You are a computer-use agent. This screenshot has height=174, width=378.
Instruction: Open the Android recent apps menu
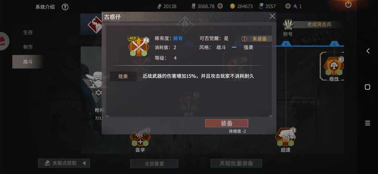(x=368, y=123)
